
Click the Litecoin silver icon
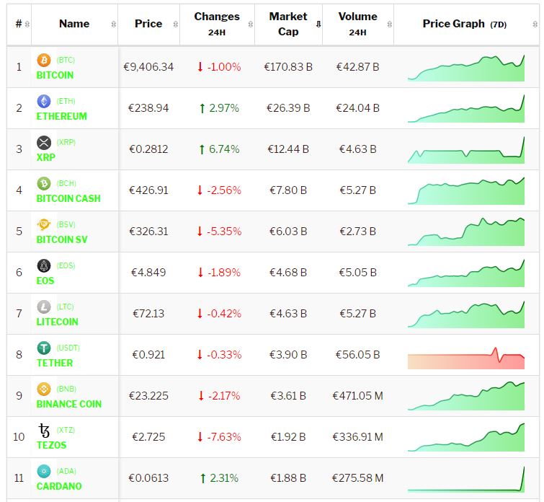[44, 307]
